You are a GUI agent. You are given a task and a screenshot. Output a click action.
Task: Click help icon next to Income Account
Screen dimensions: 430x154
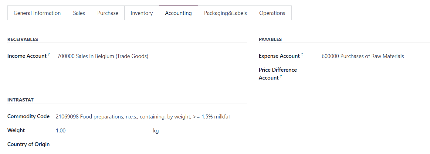(x=49, y=55)
